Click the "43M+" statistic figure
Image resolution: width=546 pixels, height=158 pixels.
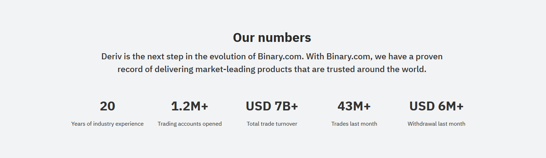354,106
